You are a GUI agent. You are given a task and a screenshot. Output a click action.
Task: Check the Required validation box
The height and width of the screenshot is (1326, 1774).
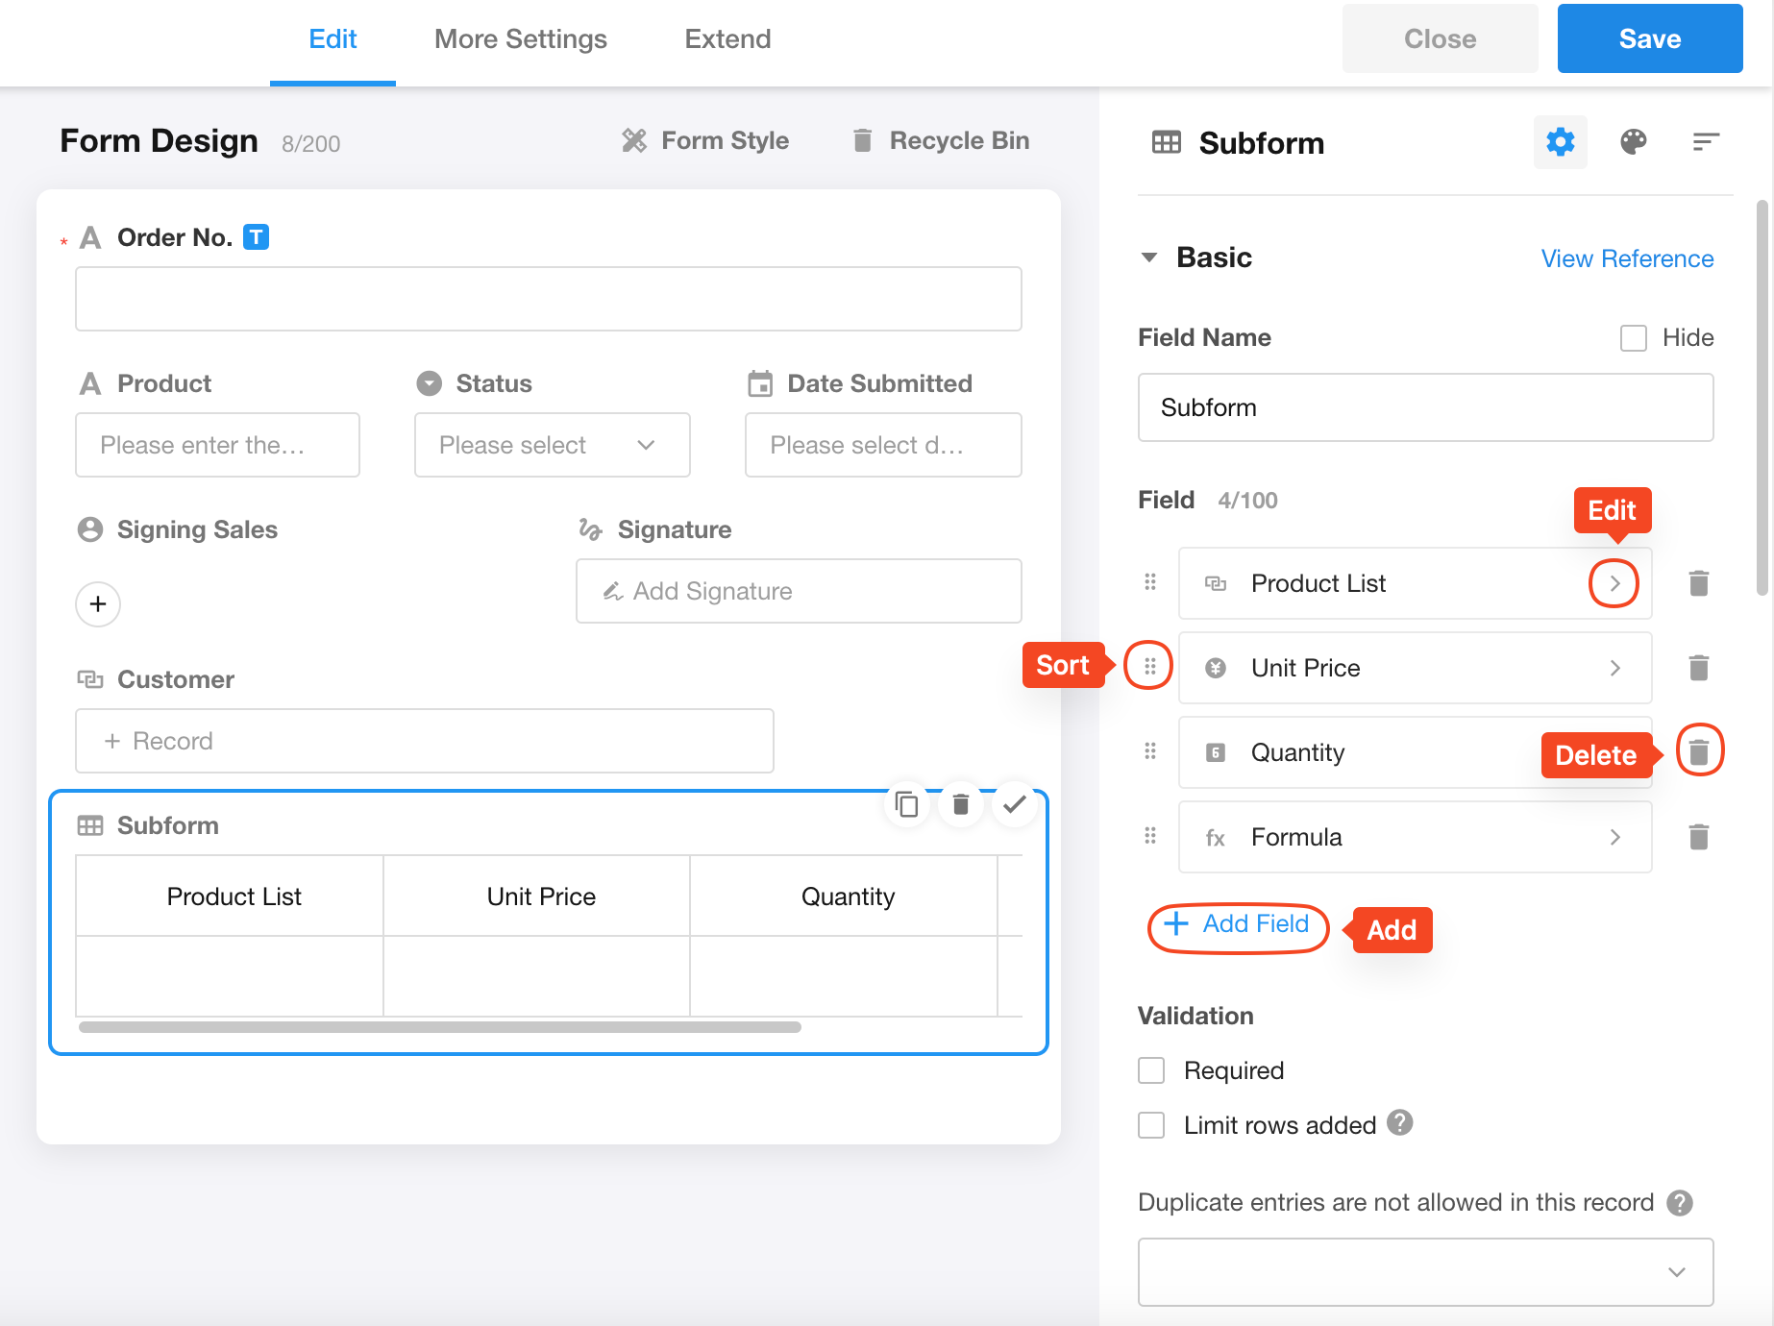click(1151, 1070)
